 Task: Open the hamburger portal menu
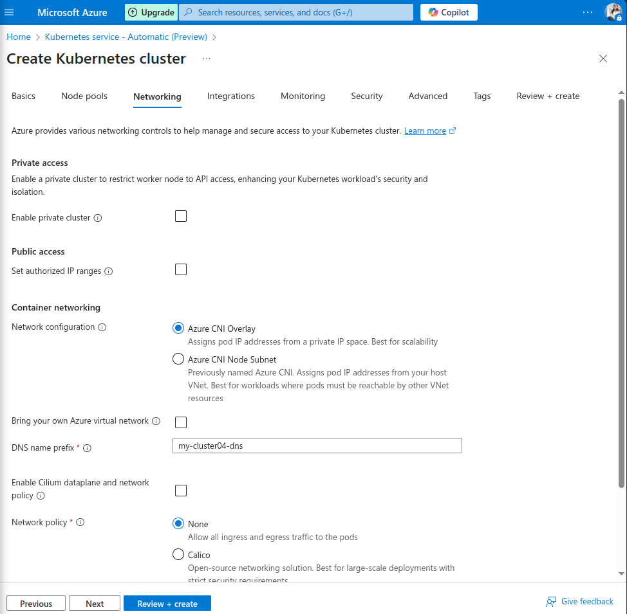(x=10, y=12)
